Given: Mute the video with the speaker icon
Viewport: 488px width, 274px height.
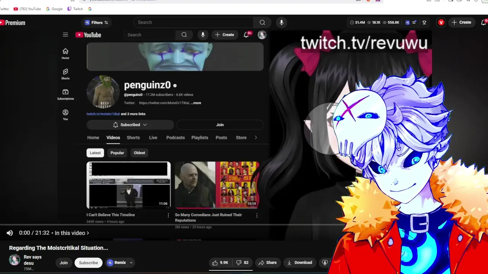Looking at the screenshot, I should click(x=10, y=233).
